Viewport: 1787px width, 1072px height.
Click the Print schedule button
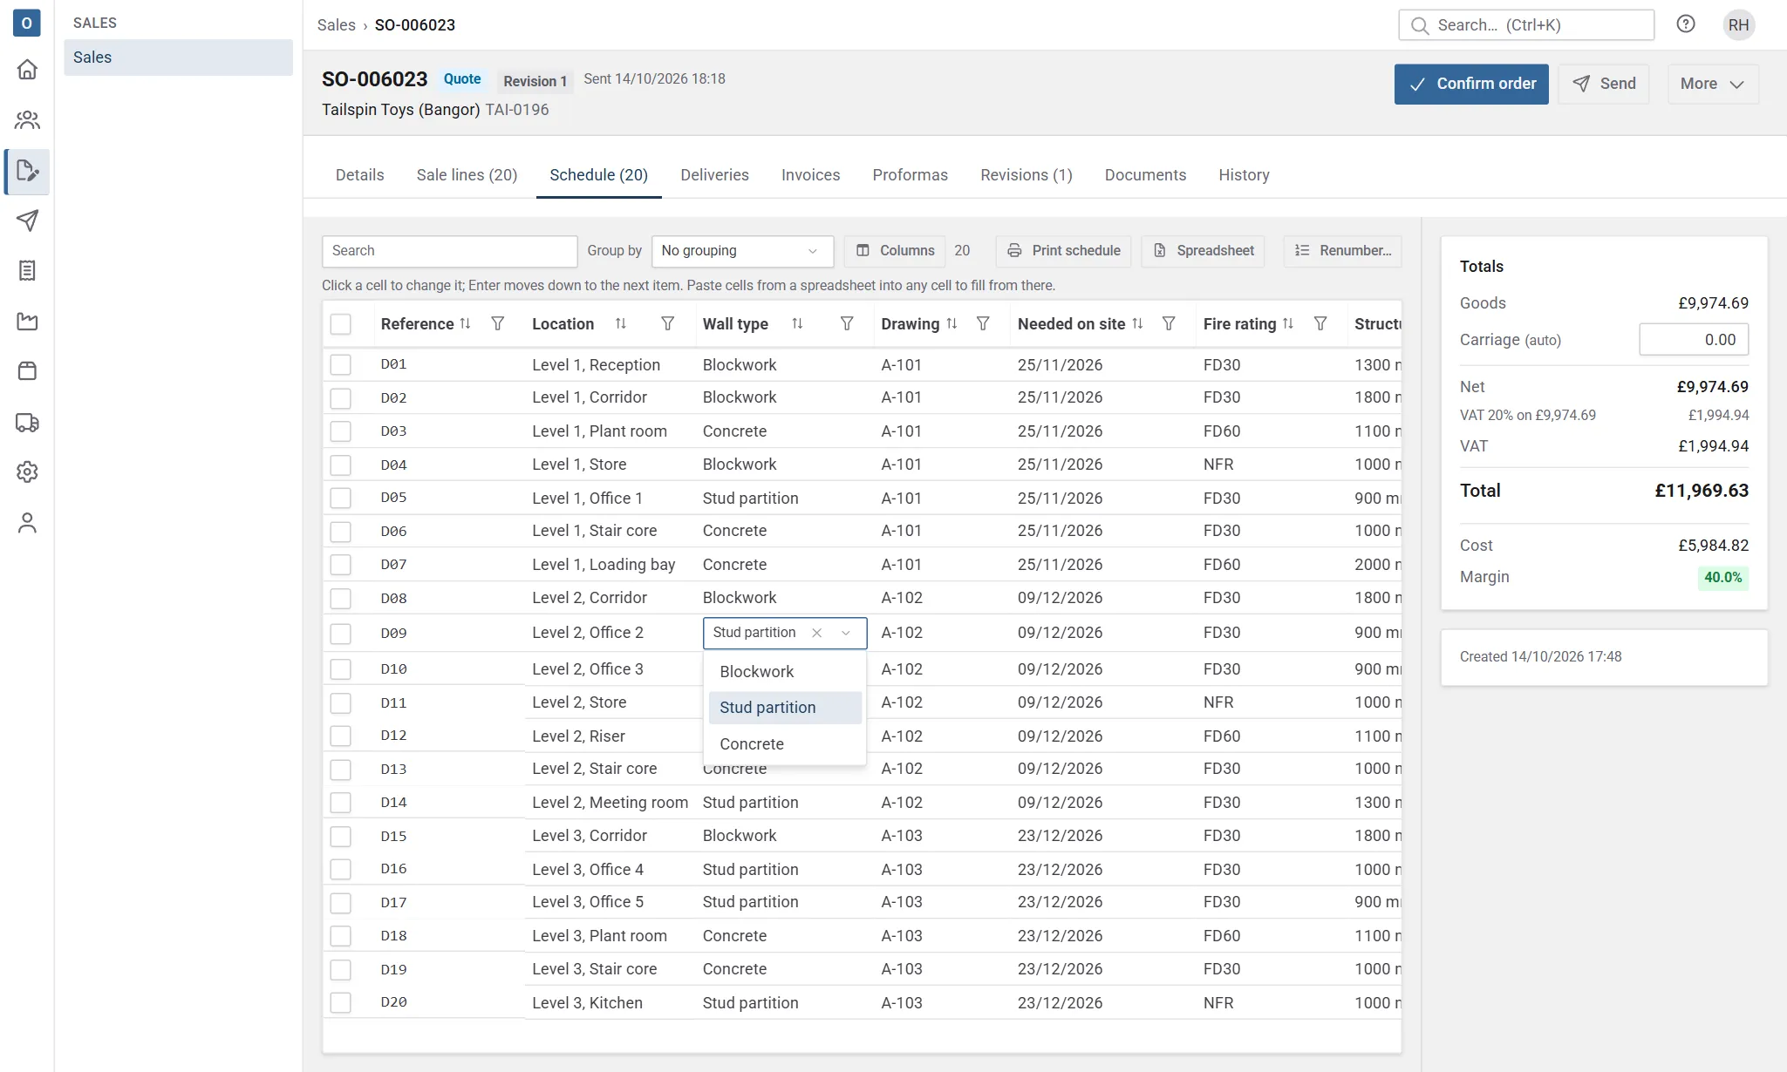click(x=1063, y=251)
